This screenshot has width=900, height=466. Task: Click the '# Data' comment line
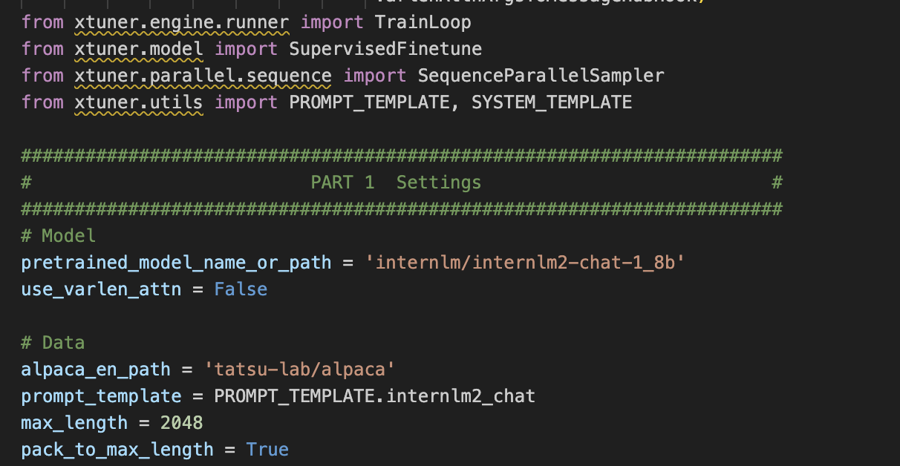click(53, 343)
